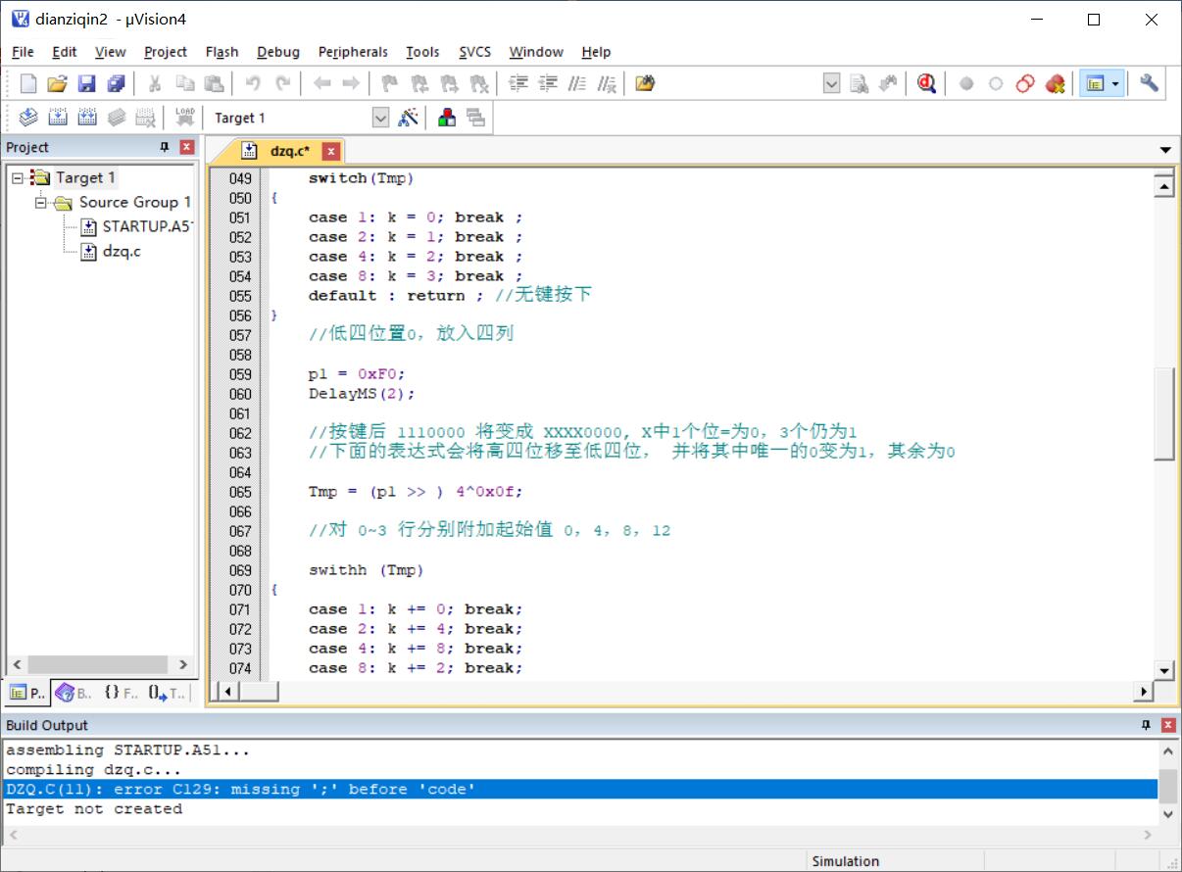The width and height of the screenshot is (1182, 872).
Task: Pin the Project panel with autohide pin
Action: 165,147
